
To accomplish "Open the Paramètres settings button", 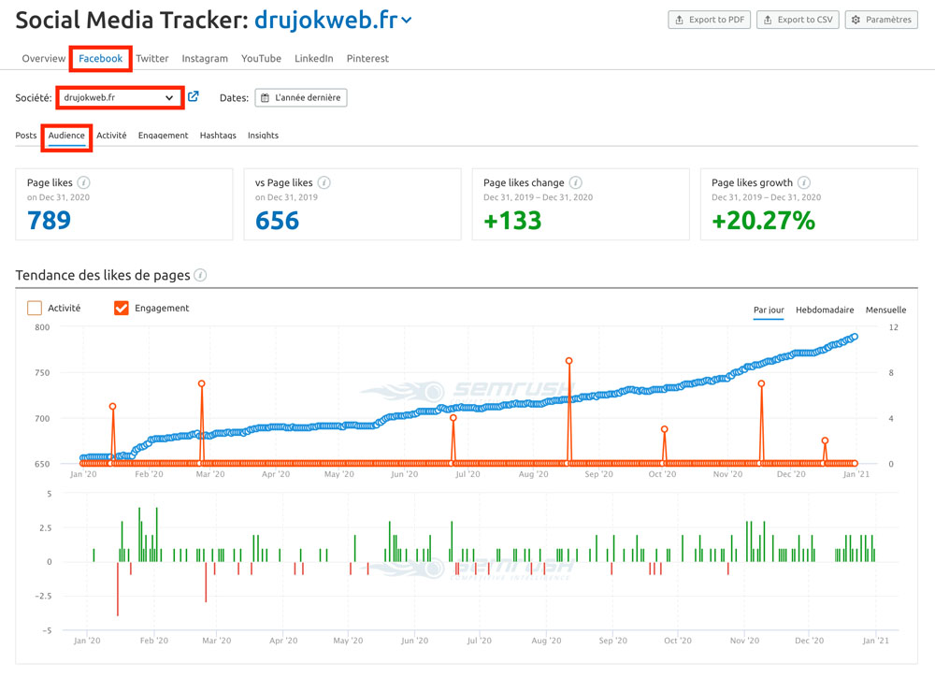I will click(882, 20).
